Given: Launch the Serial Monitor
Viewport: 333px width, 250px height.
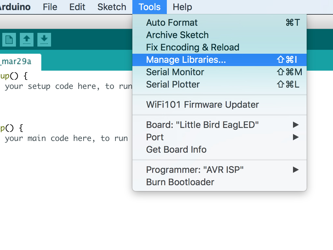Looking at the screenshot, I should tap(220, 72).
